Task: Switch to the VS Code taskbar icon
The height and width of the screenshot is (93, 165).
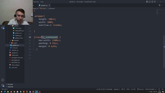Action: point(36,92)
